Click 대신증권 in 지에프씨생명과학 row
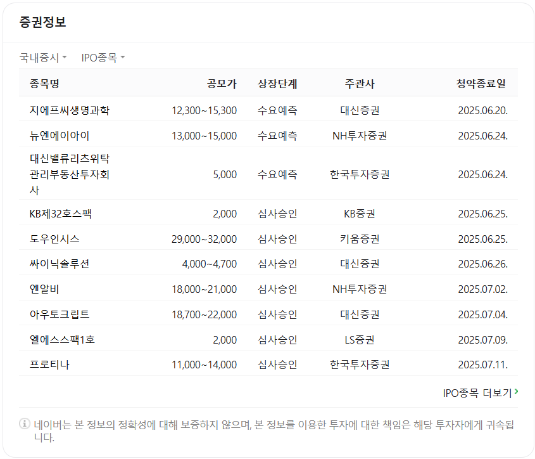The height and width of the screenshot is (459, 535). (360, 110)
